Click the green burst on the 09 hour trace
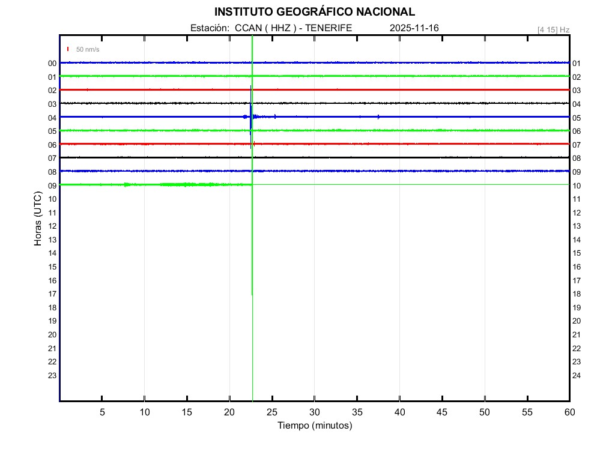 tap(185, 184)
